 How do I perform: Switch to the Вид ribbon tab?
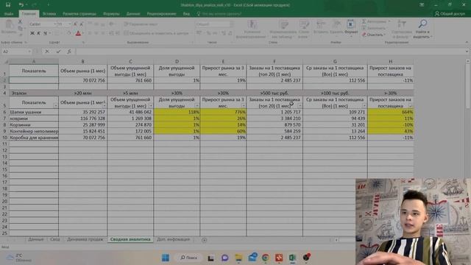pyautogui.click(x=186, y=14)
